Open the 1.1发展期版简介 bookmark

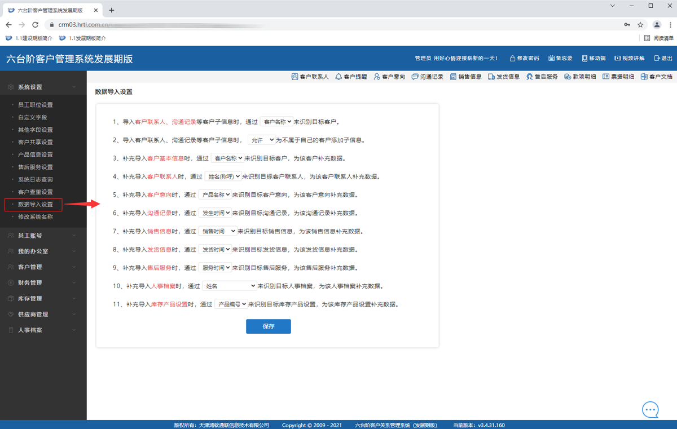click(82, 38)
